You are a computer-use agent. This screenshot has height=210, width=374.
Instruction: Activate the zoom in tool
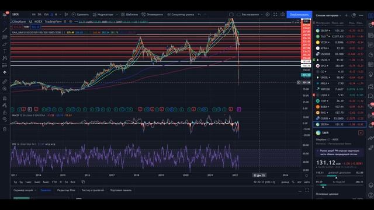tap(5, 89)
